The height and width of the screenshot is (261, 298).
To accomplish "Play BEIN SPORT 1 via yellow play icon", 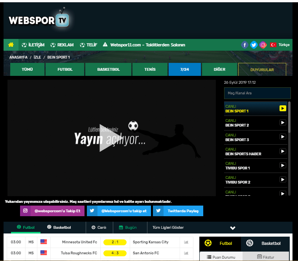I will [x=283, y=108].
